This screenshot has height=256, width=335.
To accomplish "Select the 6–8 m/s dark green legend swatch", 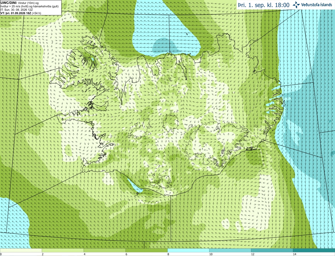I will point(147,250).
